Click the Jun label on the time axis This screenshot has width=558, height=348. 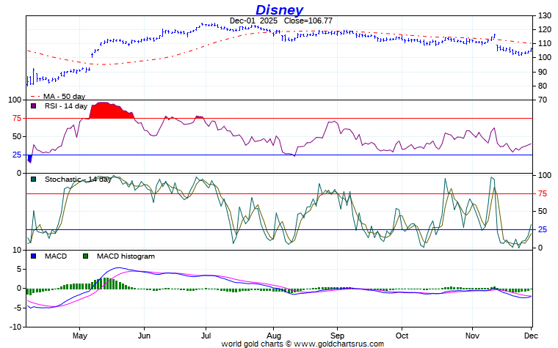tap(144, 336)
